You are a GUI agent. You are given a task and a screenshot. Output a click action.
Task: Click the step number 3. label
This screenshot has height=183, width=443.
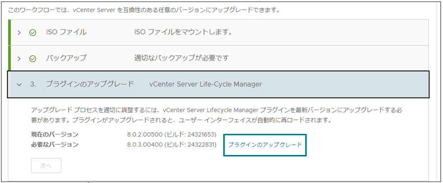click(33, 84)
